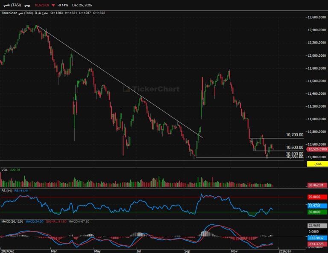Click the 10,364.00 bottom level label

294,157
